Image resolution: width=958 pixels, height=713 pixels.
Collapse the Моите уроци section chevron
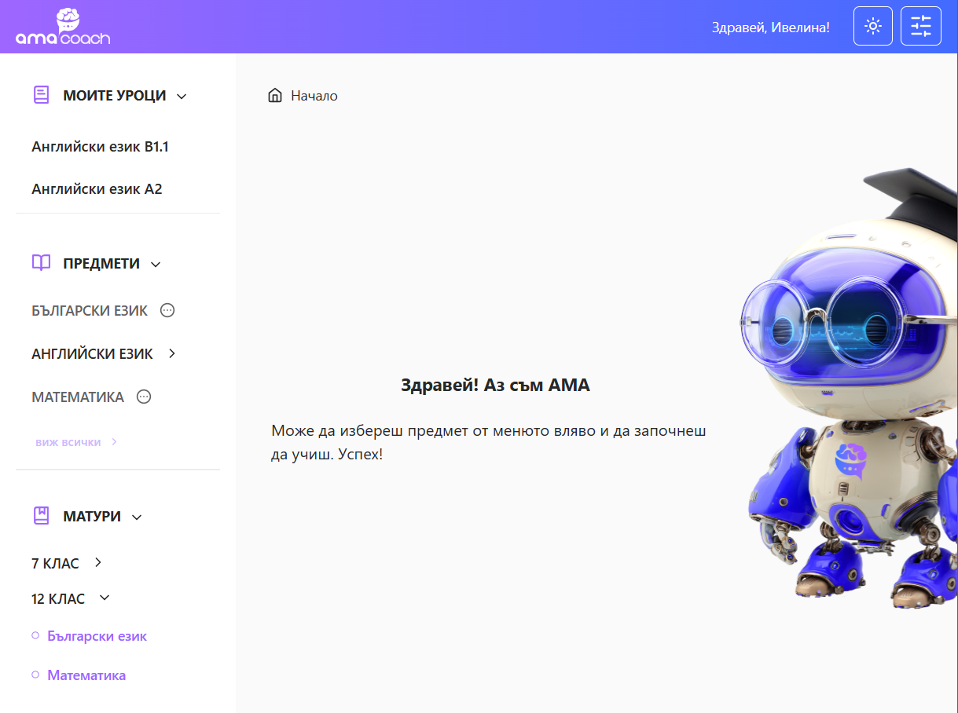coord(182,97)
